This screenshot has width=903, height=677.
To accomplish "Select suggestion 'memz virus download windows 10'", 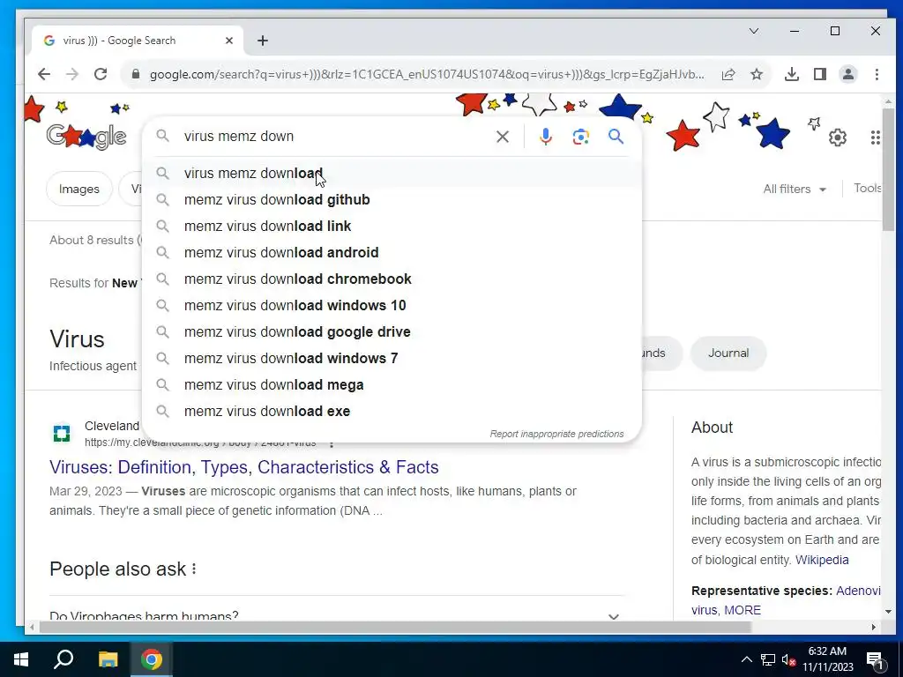I will (x=392, y=306).
